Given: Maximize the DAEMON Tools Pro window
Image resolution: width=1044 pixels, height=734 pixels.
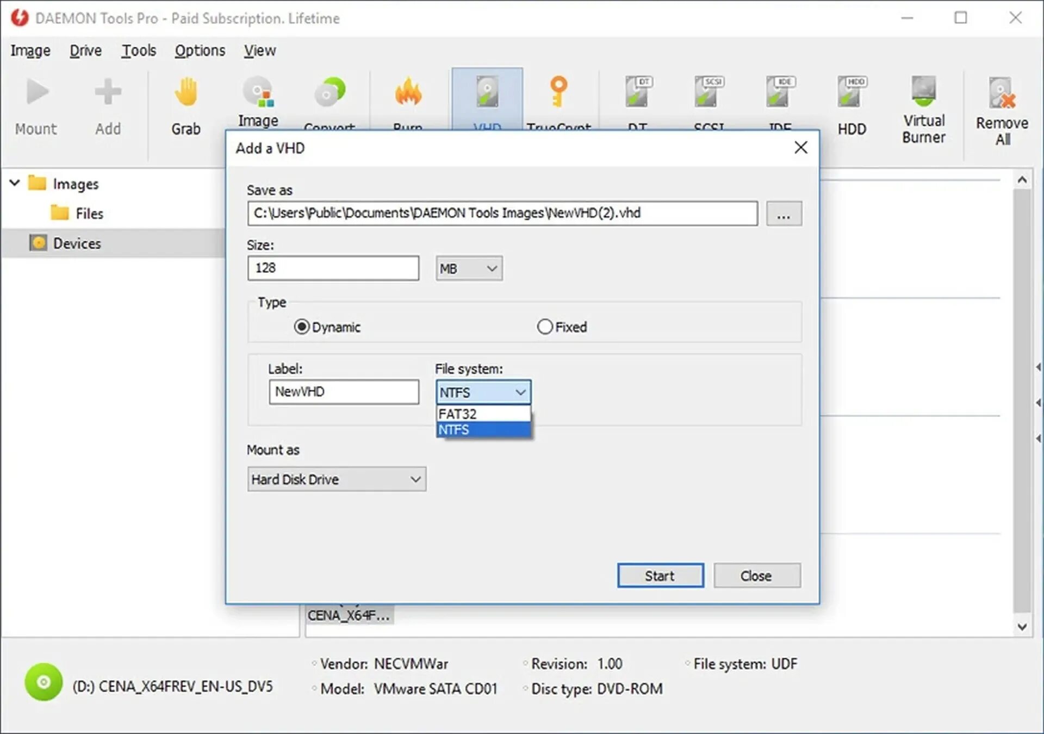Looking at the screenshot, I should pos(961,18).
